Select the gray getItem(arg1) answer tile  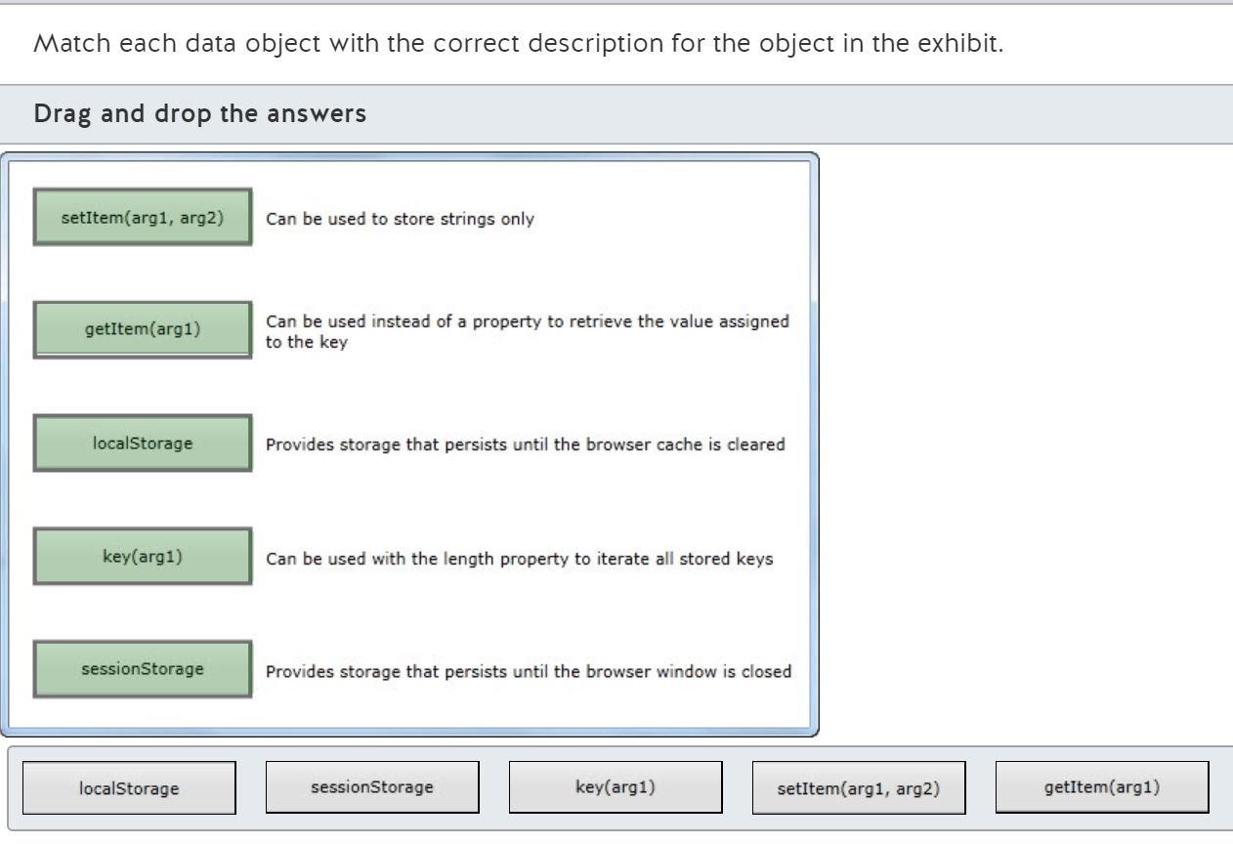[x=1101, y=786]
